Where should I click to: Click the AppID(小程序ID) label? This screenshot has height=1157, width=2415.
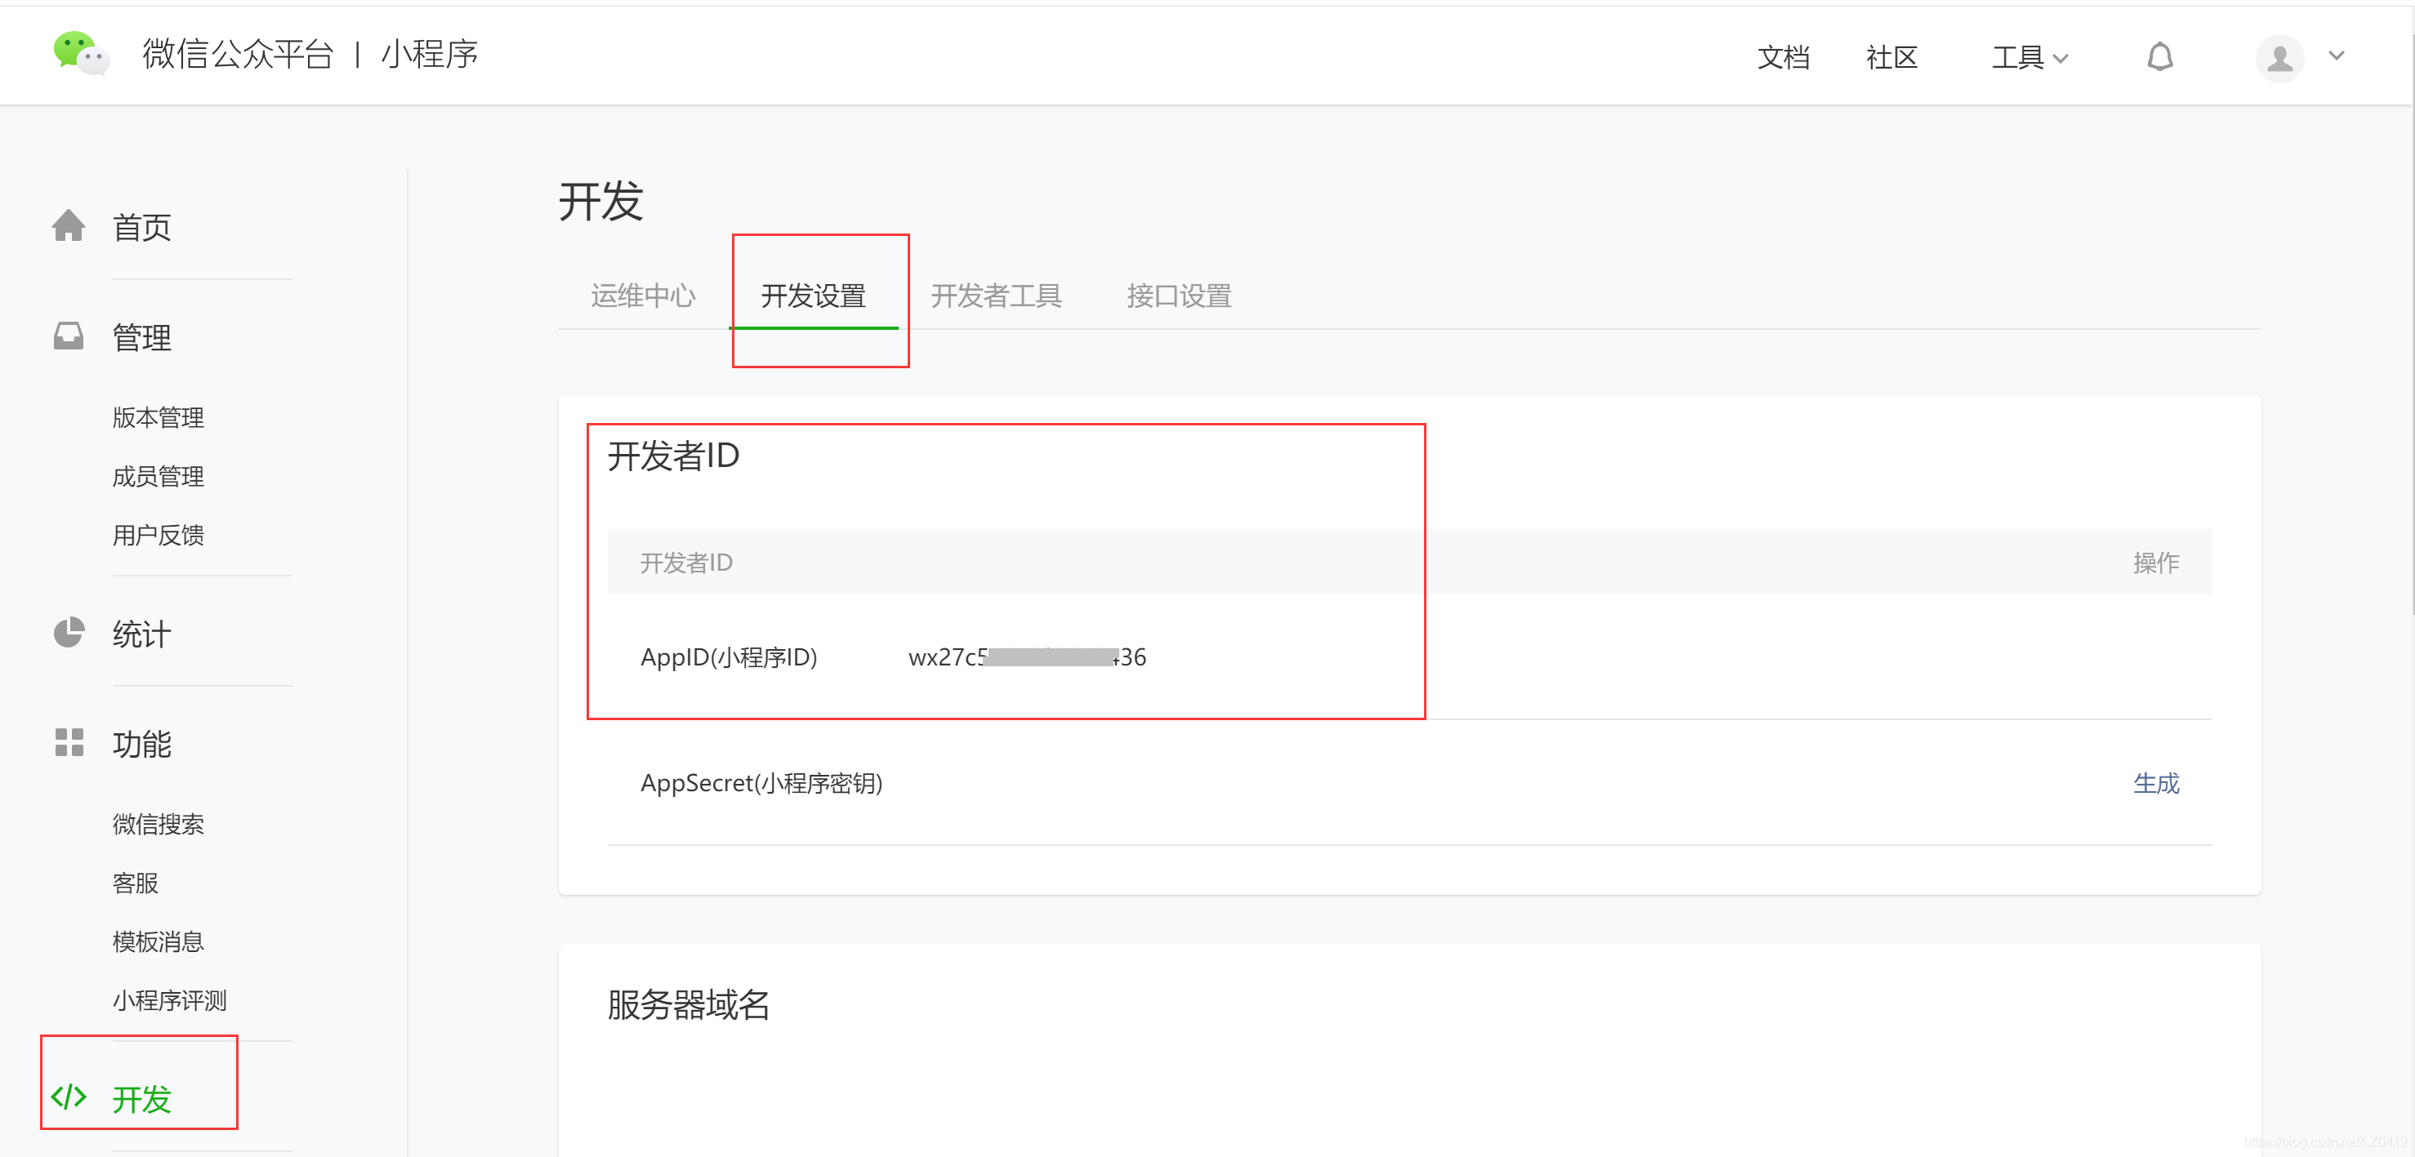tap(729, 657)
